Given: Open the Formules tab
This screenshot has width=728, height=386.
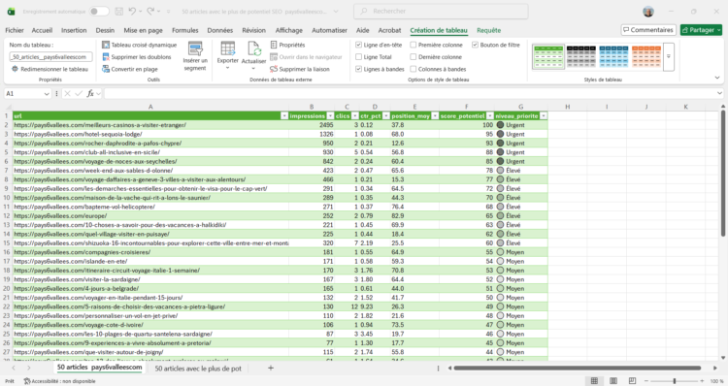Looking at the screenshot, I should [x=184, y=30].
